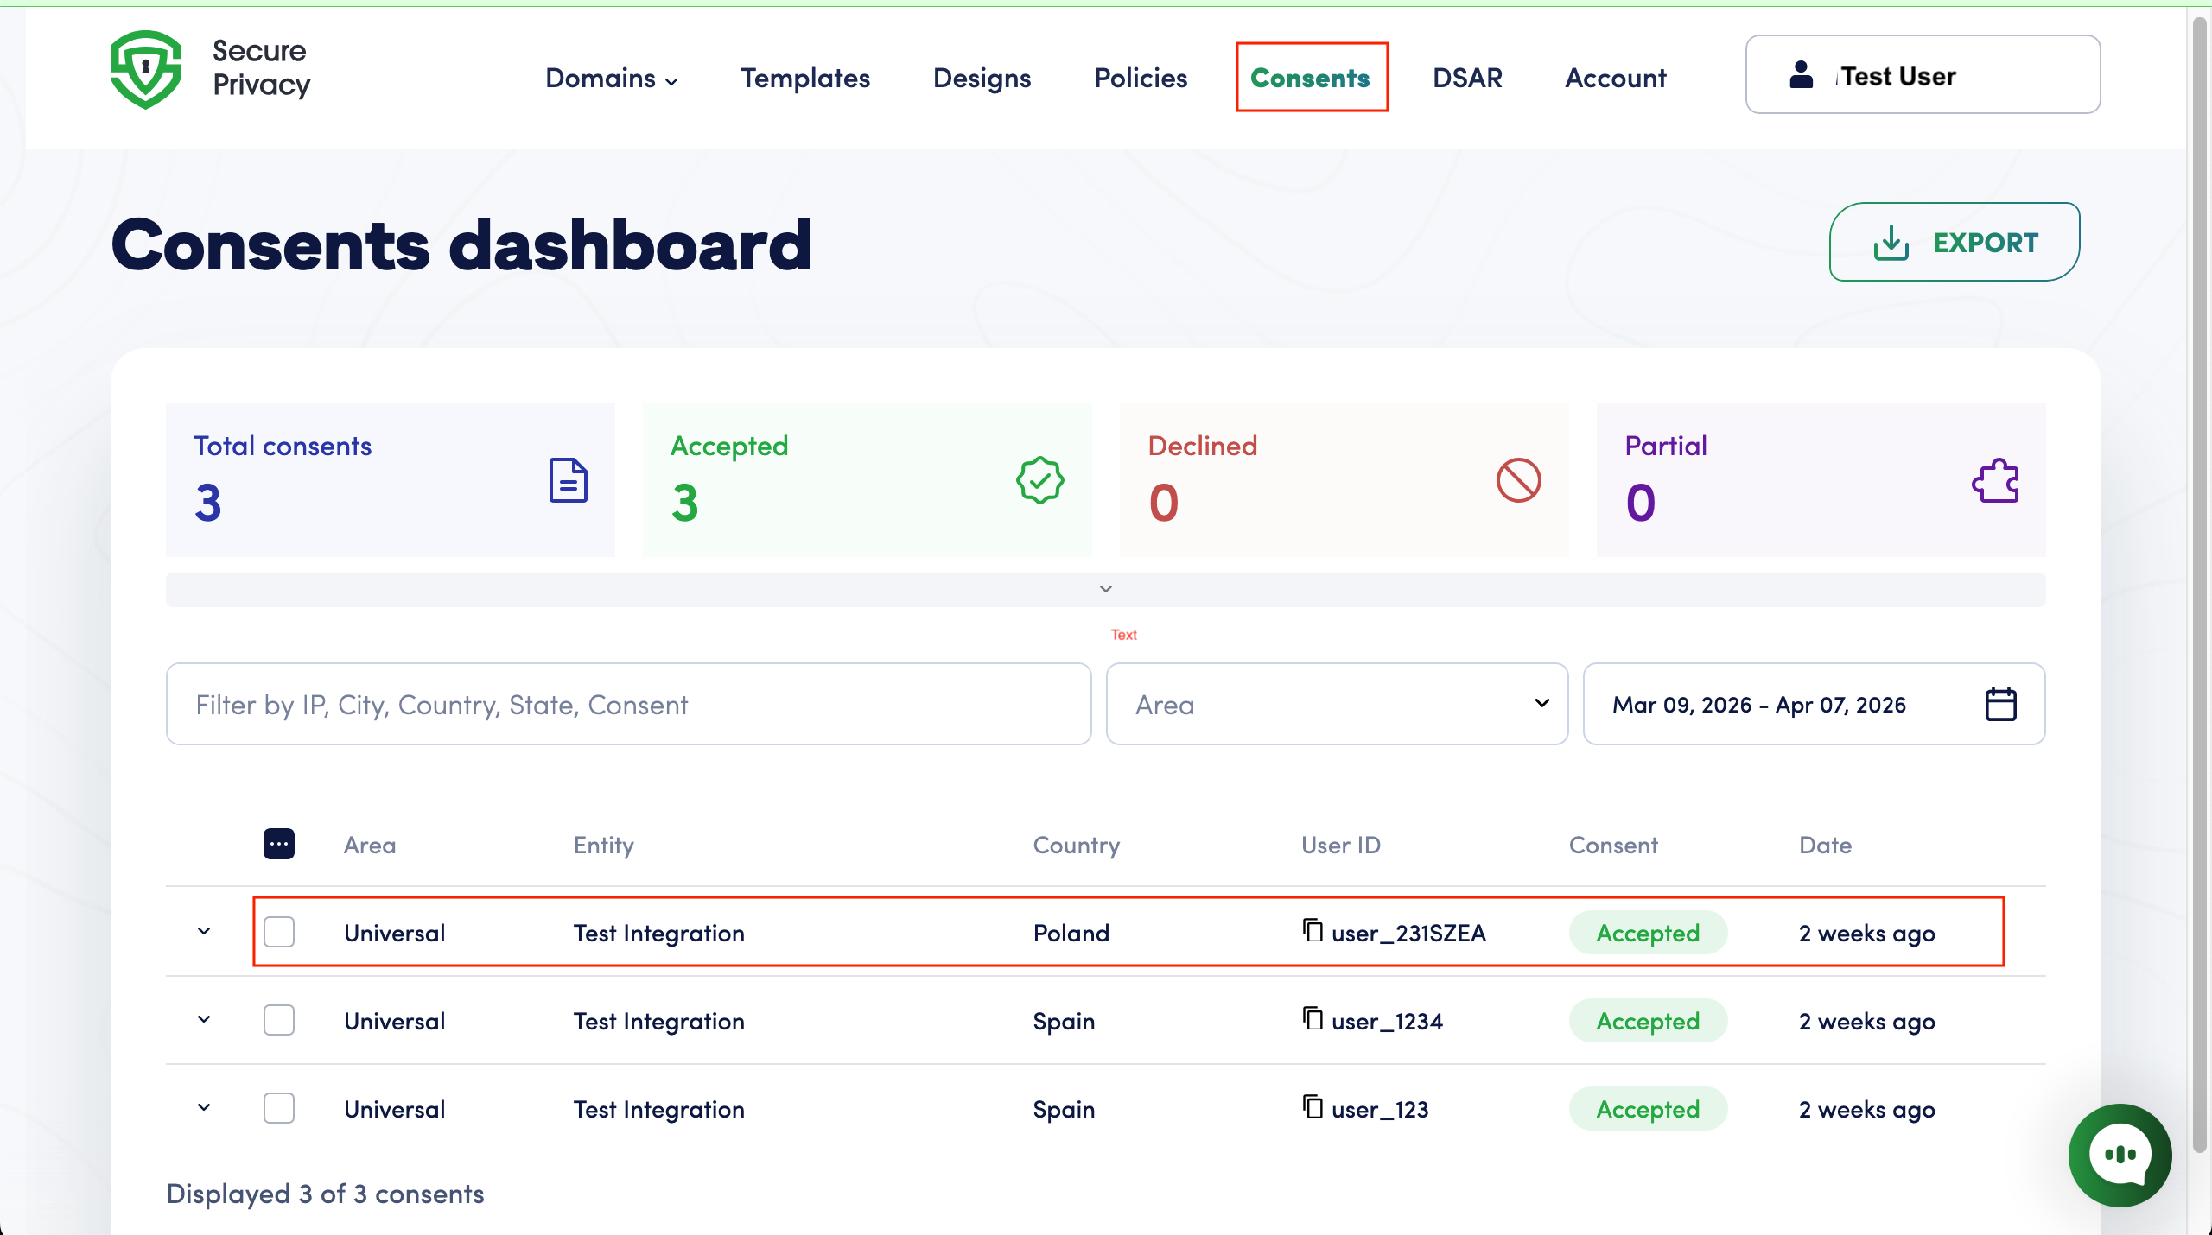The image size is (2212, 1235).
Task: Check the box for the Poland consent row
Action: click(278, 932)
